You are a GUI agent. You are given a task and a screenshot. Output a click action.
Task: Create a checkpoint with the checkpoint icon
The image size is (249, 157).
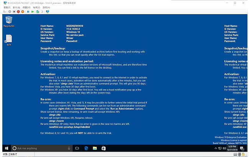[38, 12]
